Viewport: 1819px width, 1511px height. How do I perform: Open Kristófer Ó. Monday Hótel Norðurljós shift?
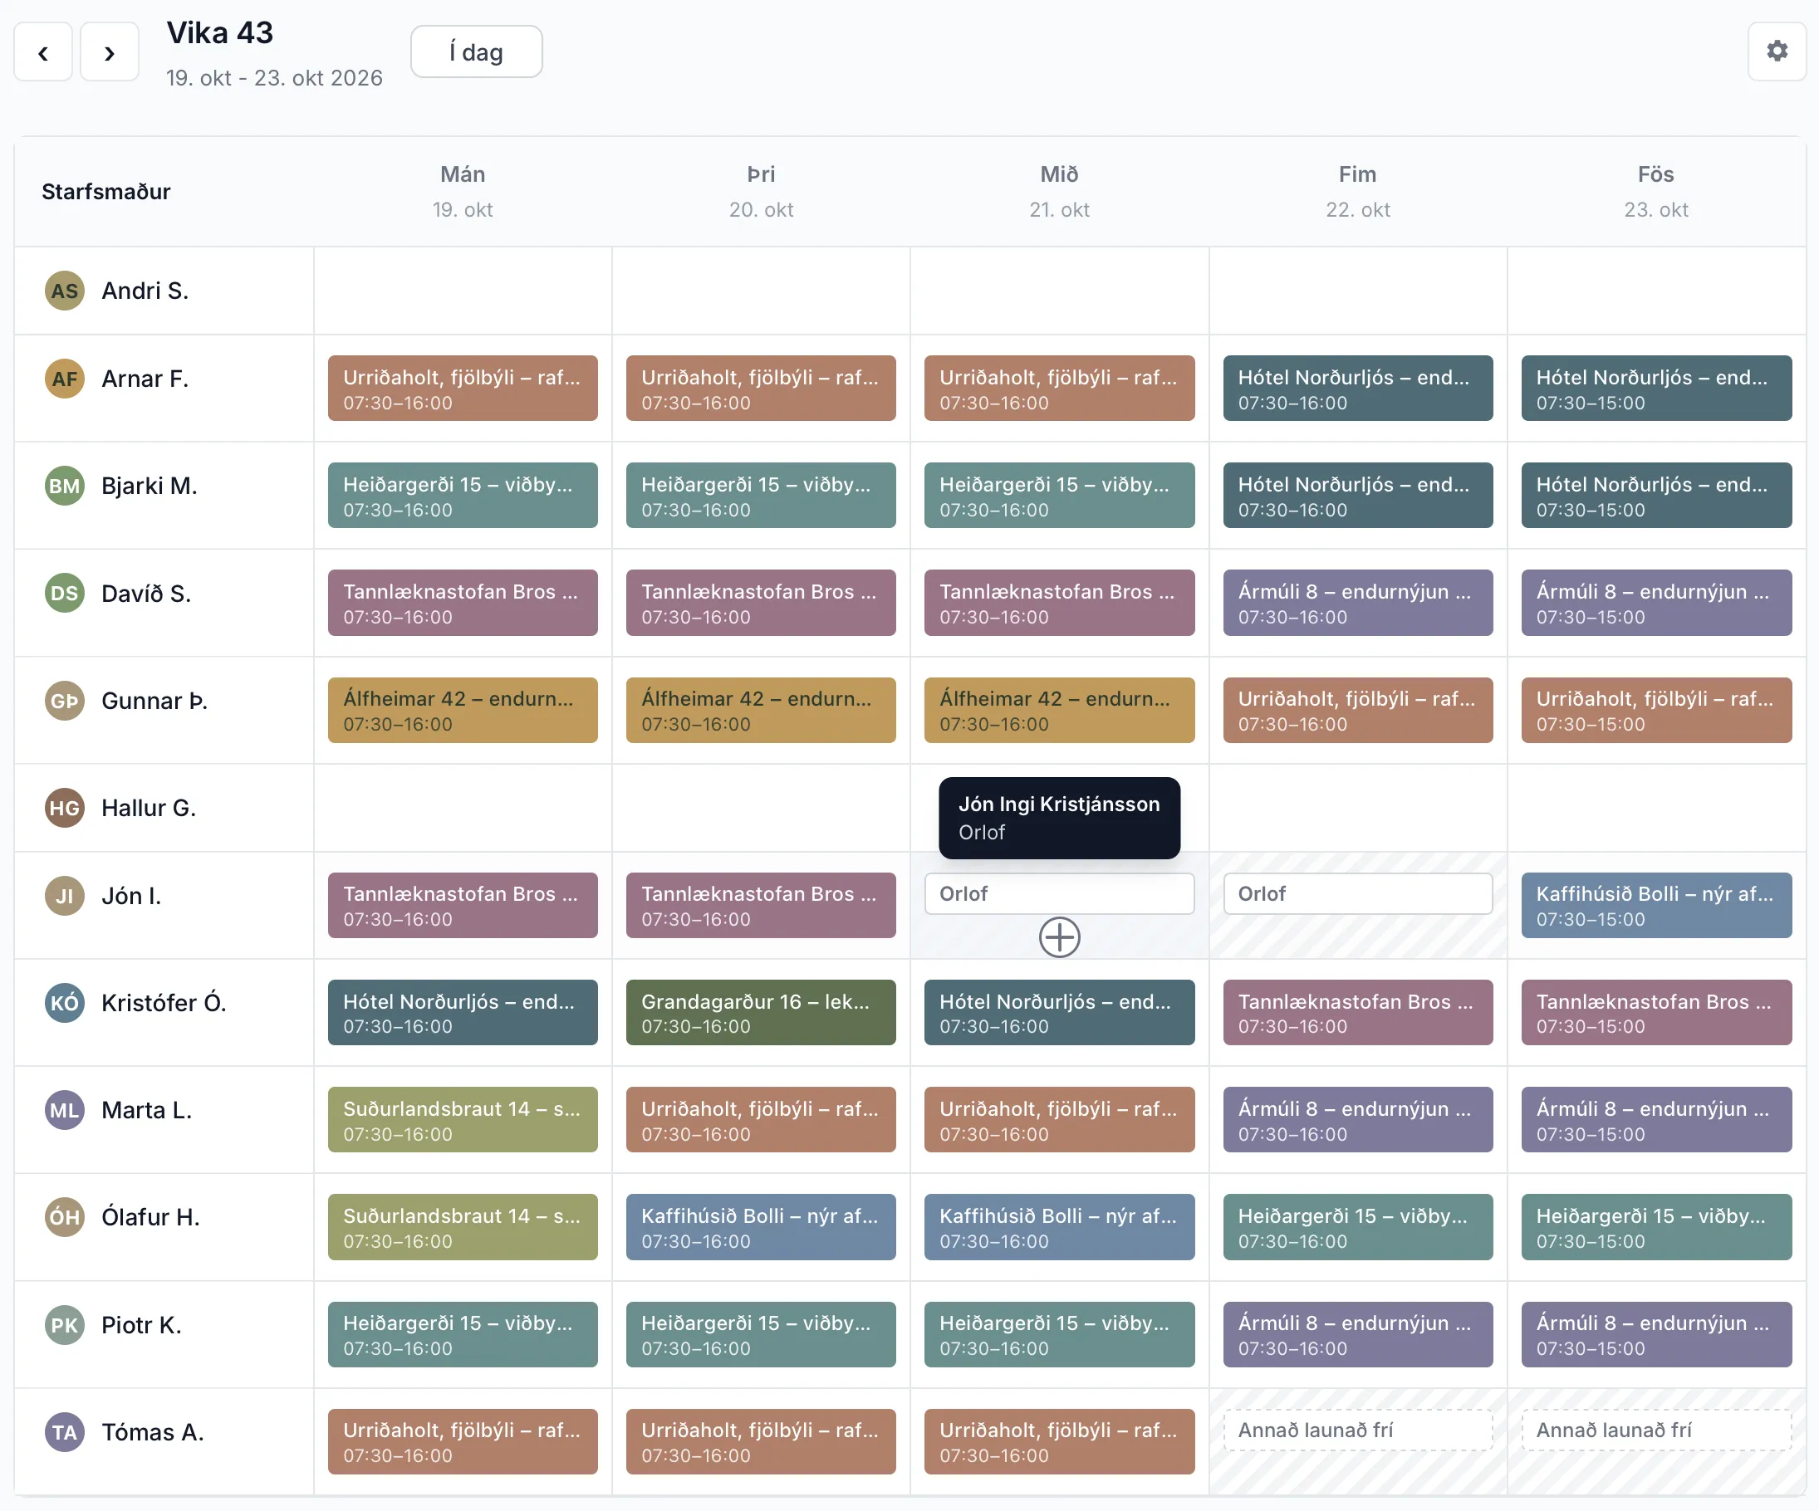pos(463,1012)
